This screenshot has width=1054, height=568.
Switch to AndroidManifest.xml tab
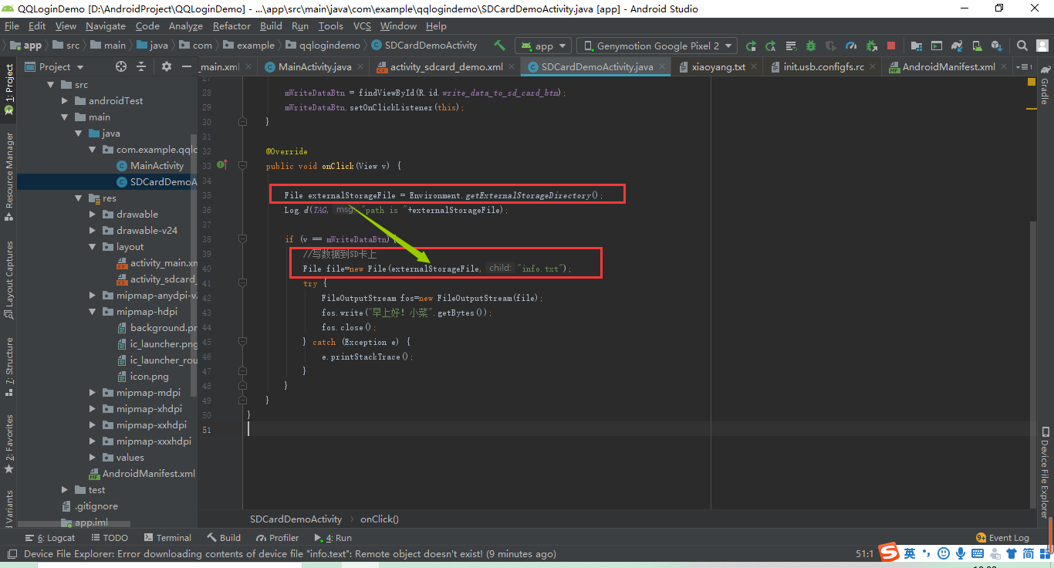948,67
